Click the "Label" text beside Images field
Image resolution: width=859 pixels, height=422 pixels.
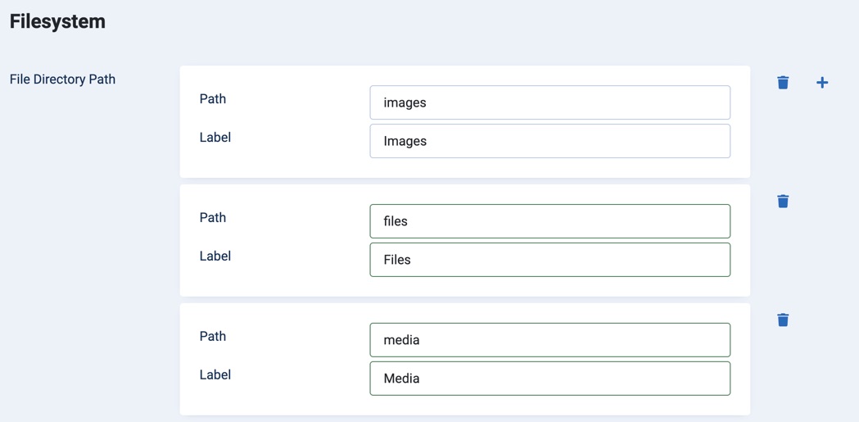coord(215,138)
